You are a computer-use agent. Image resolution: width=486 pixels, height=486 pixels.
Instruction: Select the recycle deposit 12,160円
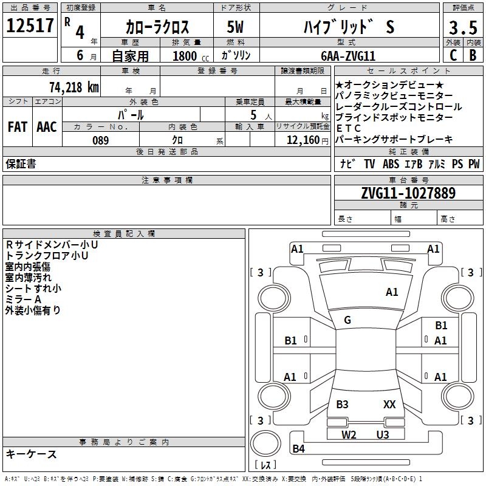click(307, 140)
